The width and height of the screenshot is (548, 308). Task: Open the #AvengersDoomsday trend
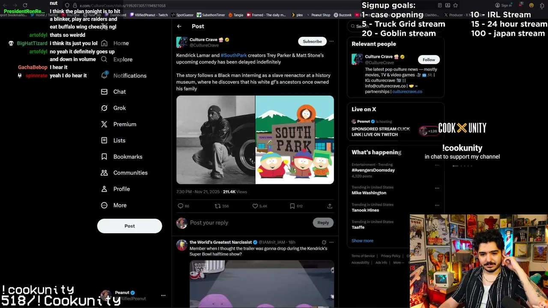(373, 170)
